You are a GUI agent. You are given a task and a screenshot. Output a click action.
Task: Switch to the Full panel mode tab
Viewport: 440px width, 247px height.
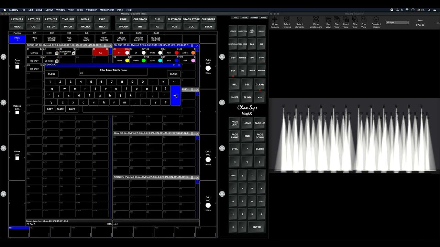click(x=235, y=17)
